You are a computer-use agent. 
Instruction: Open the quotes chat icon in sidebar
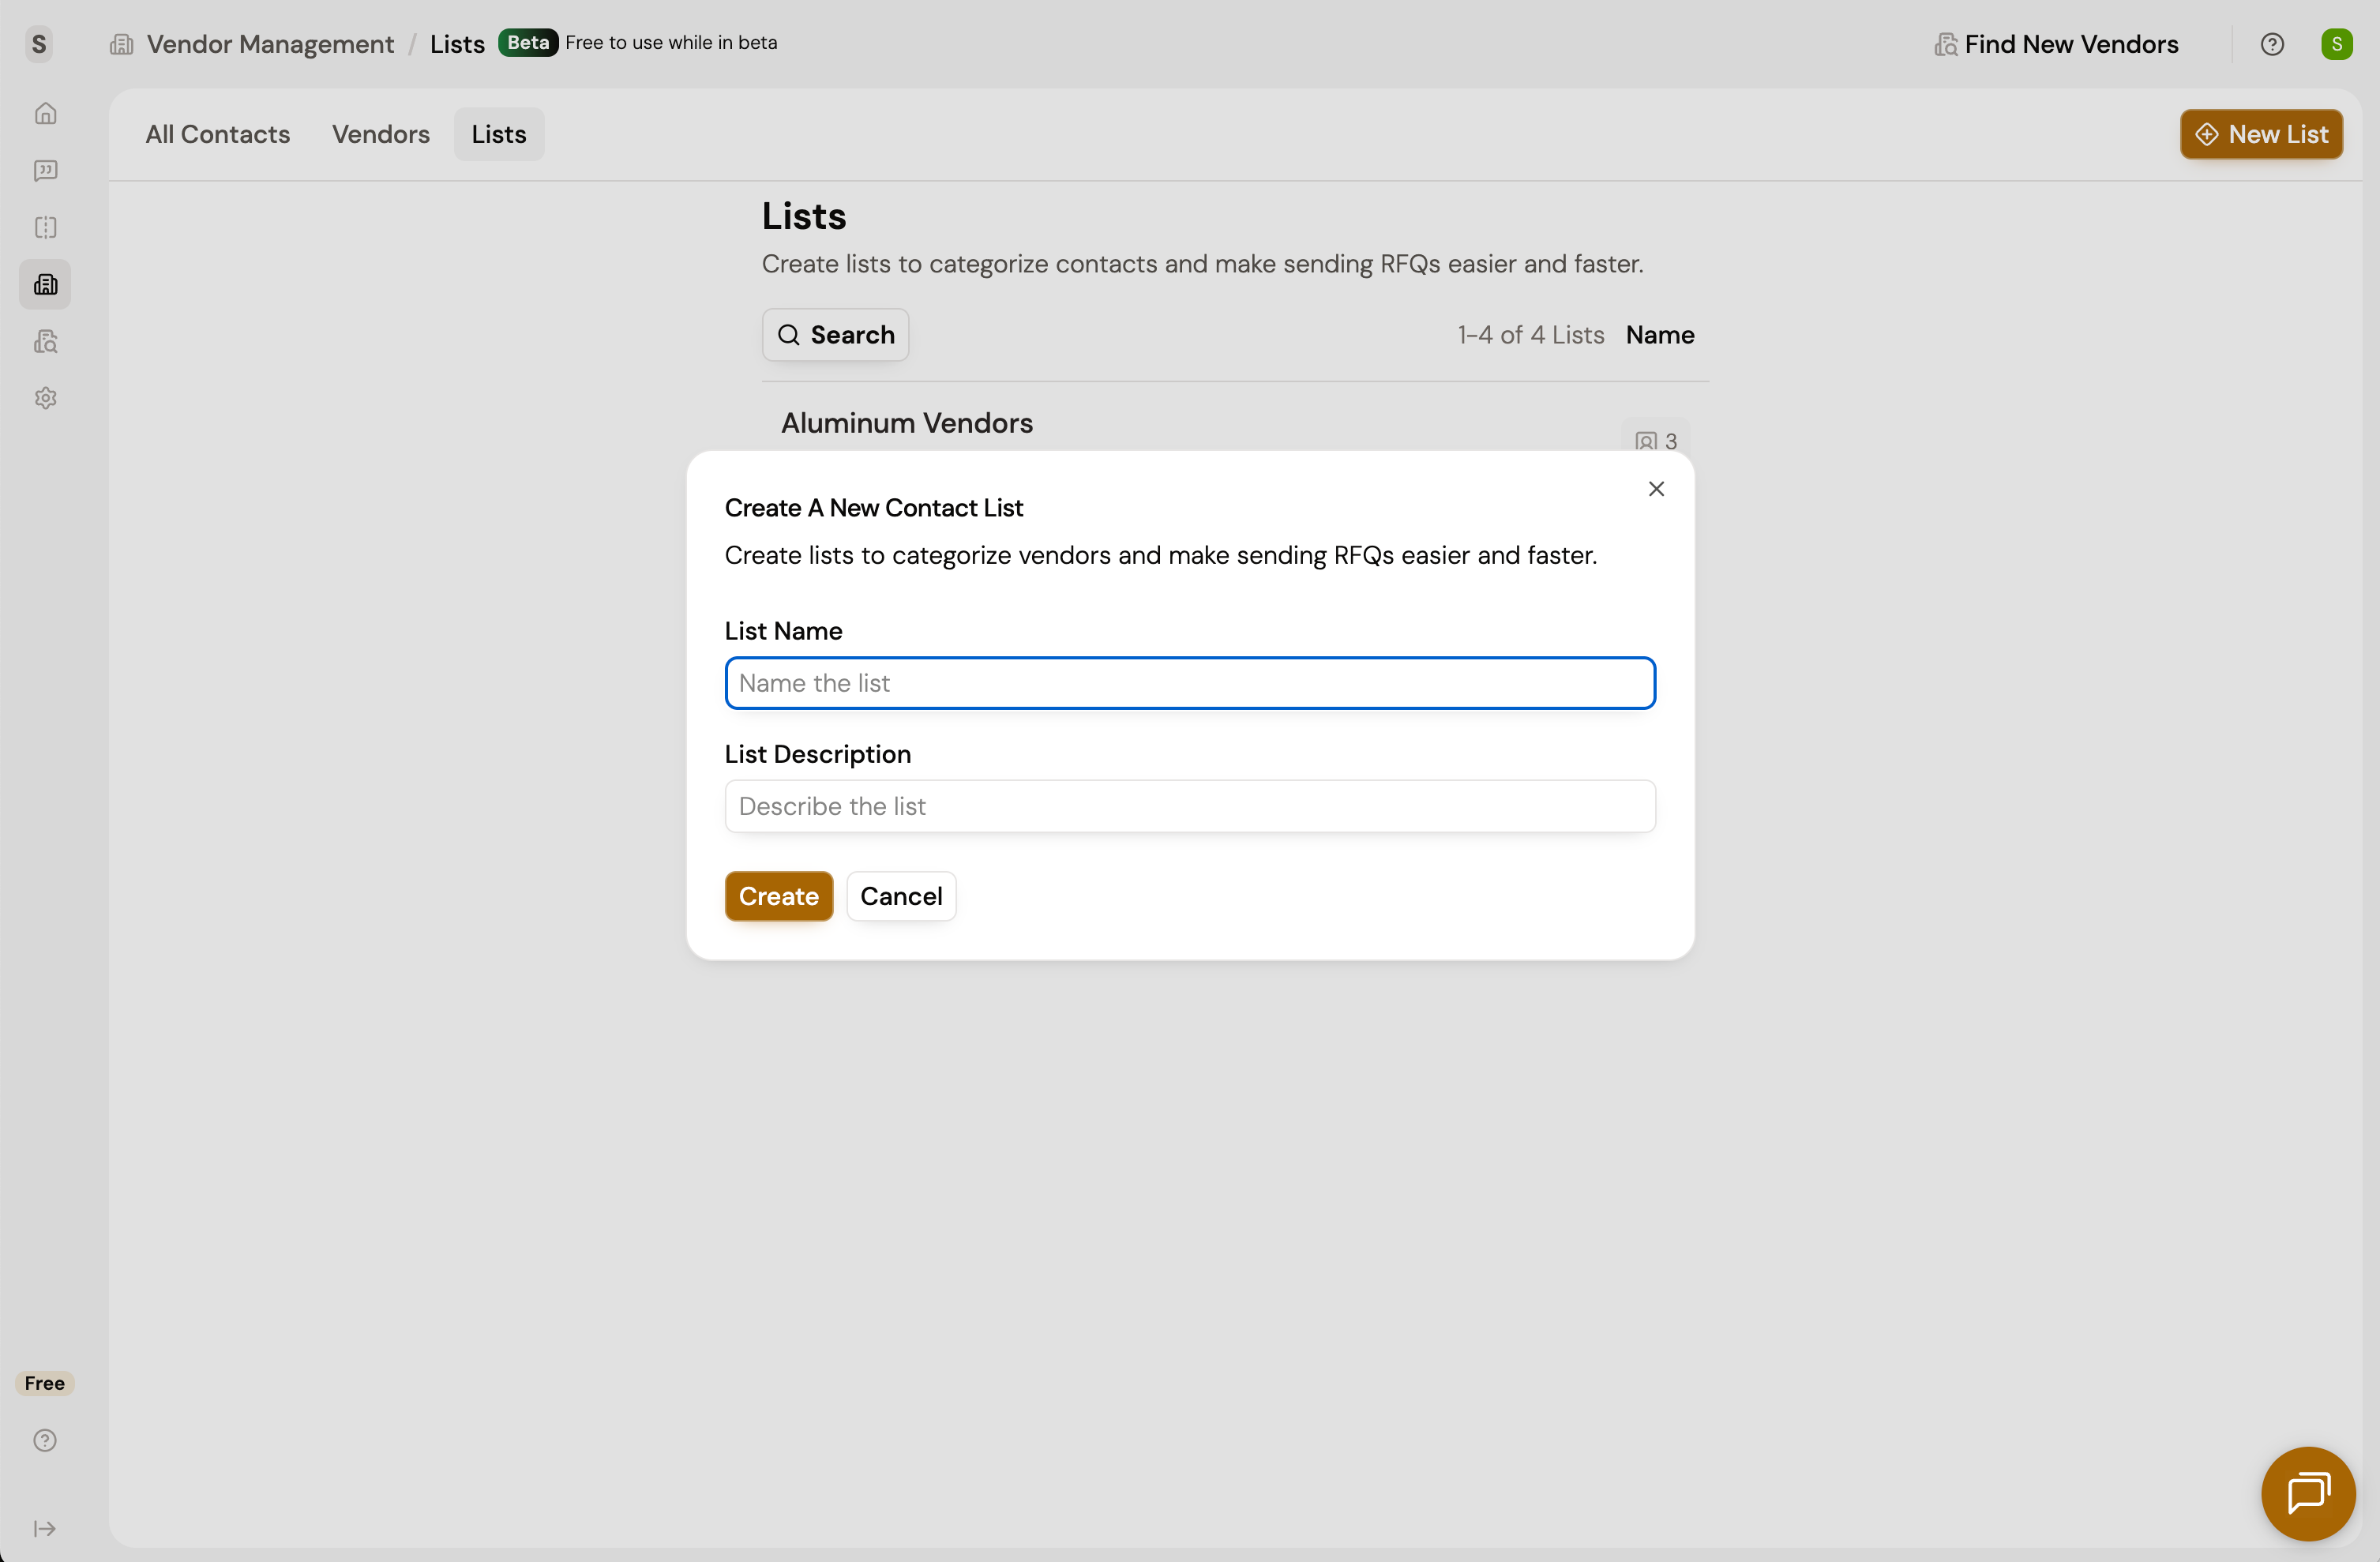tap(45, 171)
